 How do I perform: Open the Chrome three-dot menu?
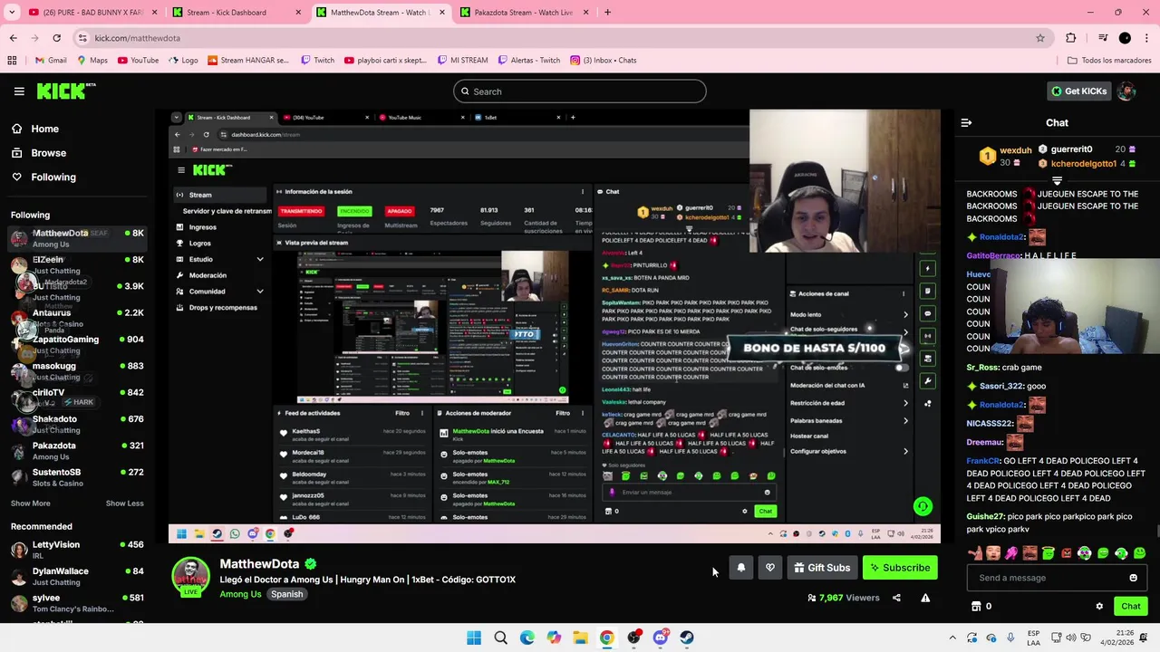[1146, 38]
